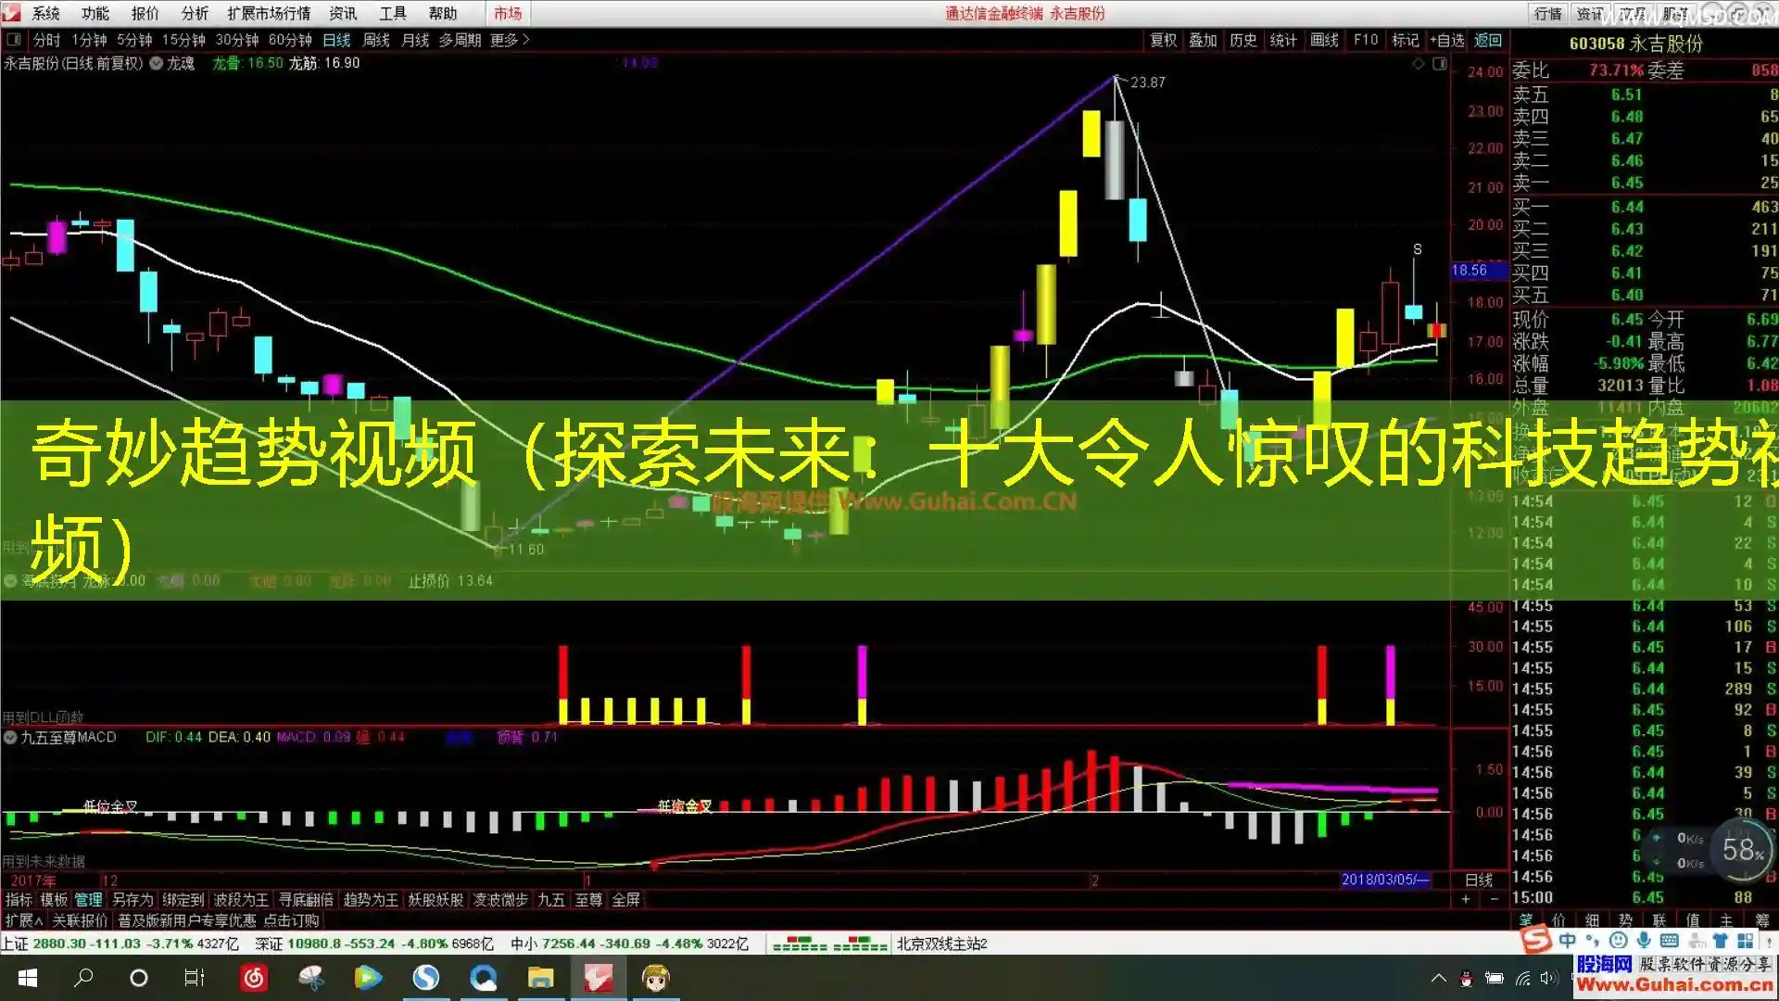1779x1001 pixels.
Task: Open the 工具 menu
Action: (x=393, y=13)
